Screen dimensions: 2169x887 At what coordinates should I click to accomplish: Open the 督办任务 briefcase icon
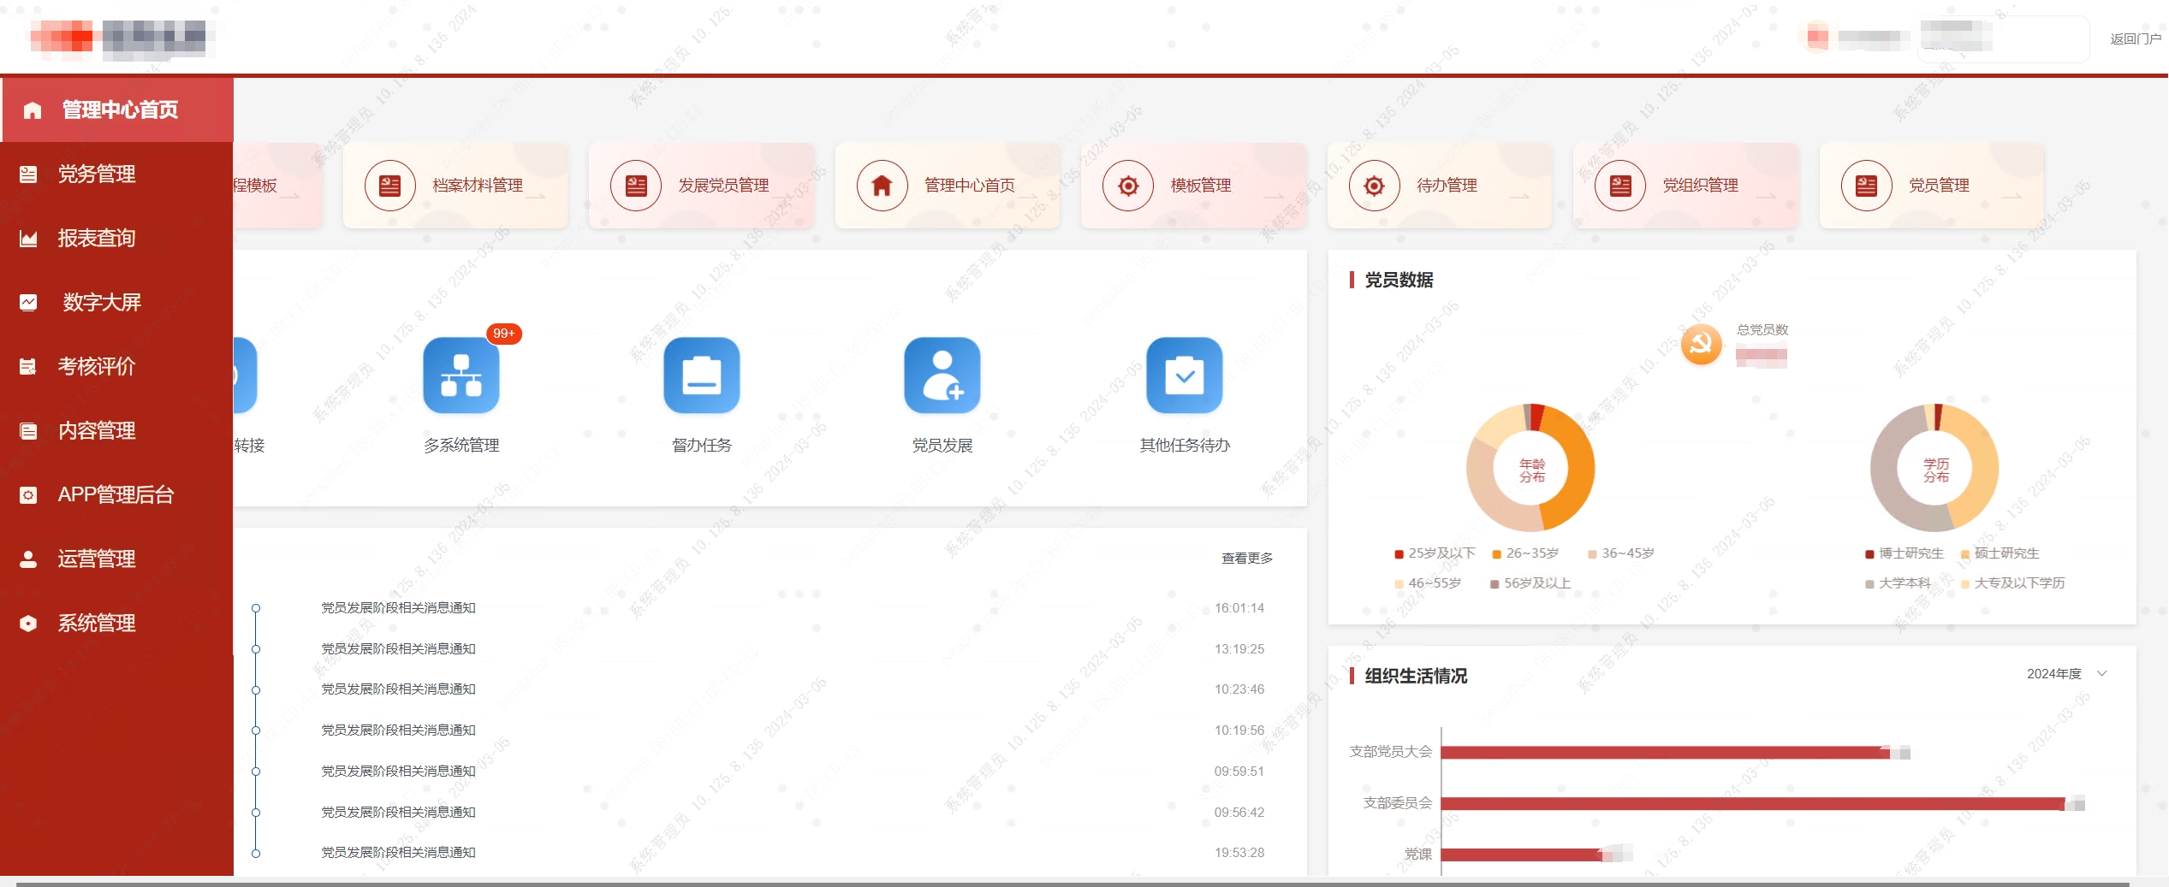(702, 375)
